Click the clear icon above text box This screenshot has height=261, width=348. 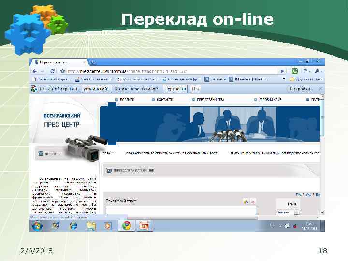tap(253, 201)
